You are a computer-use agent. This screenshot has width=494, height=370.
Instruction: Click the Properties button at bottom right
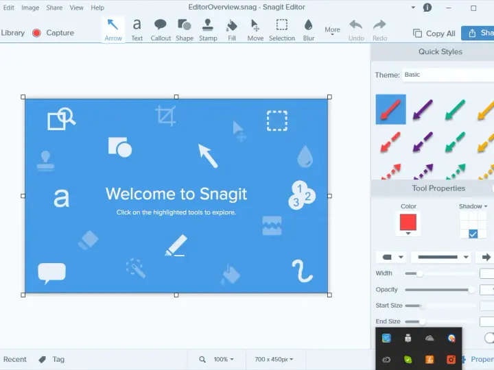tap(478, 359)
